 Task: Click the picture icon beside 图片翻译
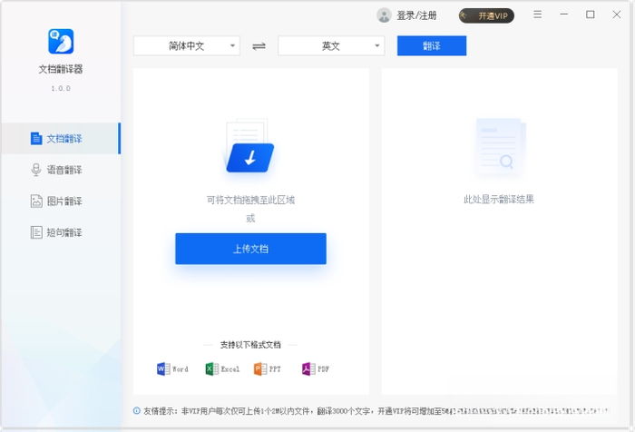[x=36, y=201]
